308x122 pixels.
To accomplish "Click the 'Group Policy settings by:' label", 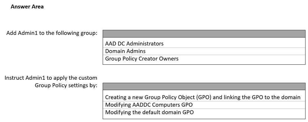I will pyautogui.click(x=66, y=86).
